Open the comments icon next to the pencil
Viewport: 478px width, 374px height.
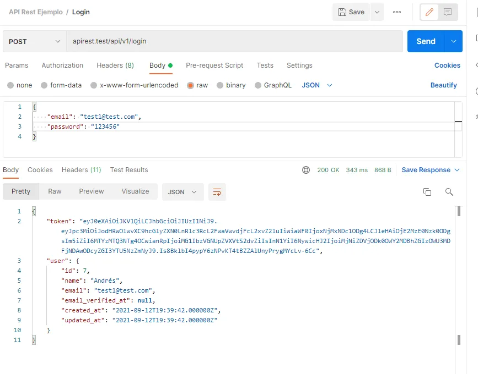(x=447, y=12)
